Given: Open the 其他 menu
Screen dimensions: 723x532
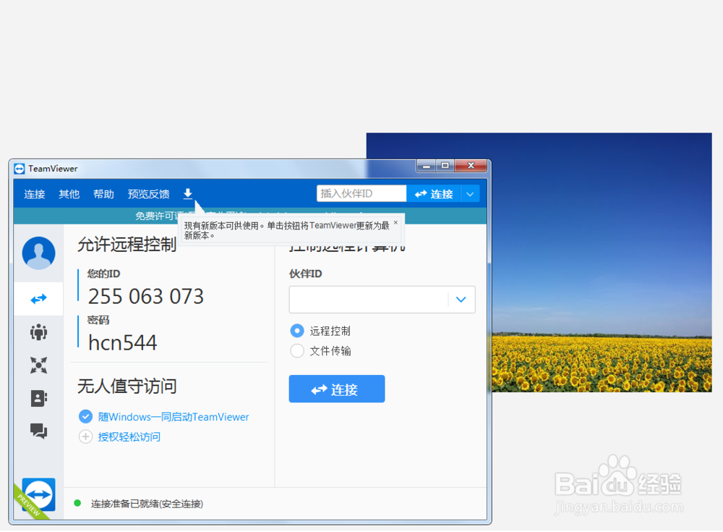Looking at the screenshot, I should (69, 194).
